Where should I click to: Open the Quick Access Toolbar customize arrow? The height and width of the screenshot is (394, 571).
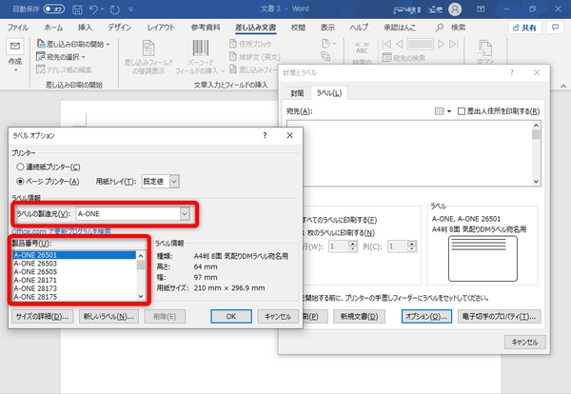click(130, 10)
